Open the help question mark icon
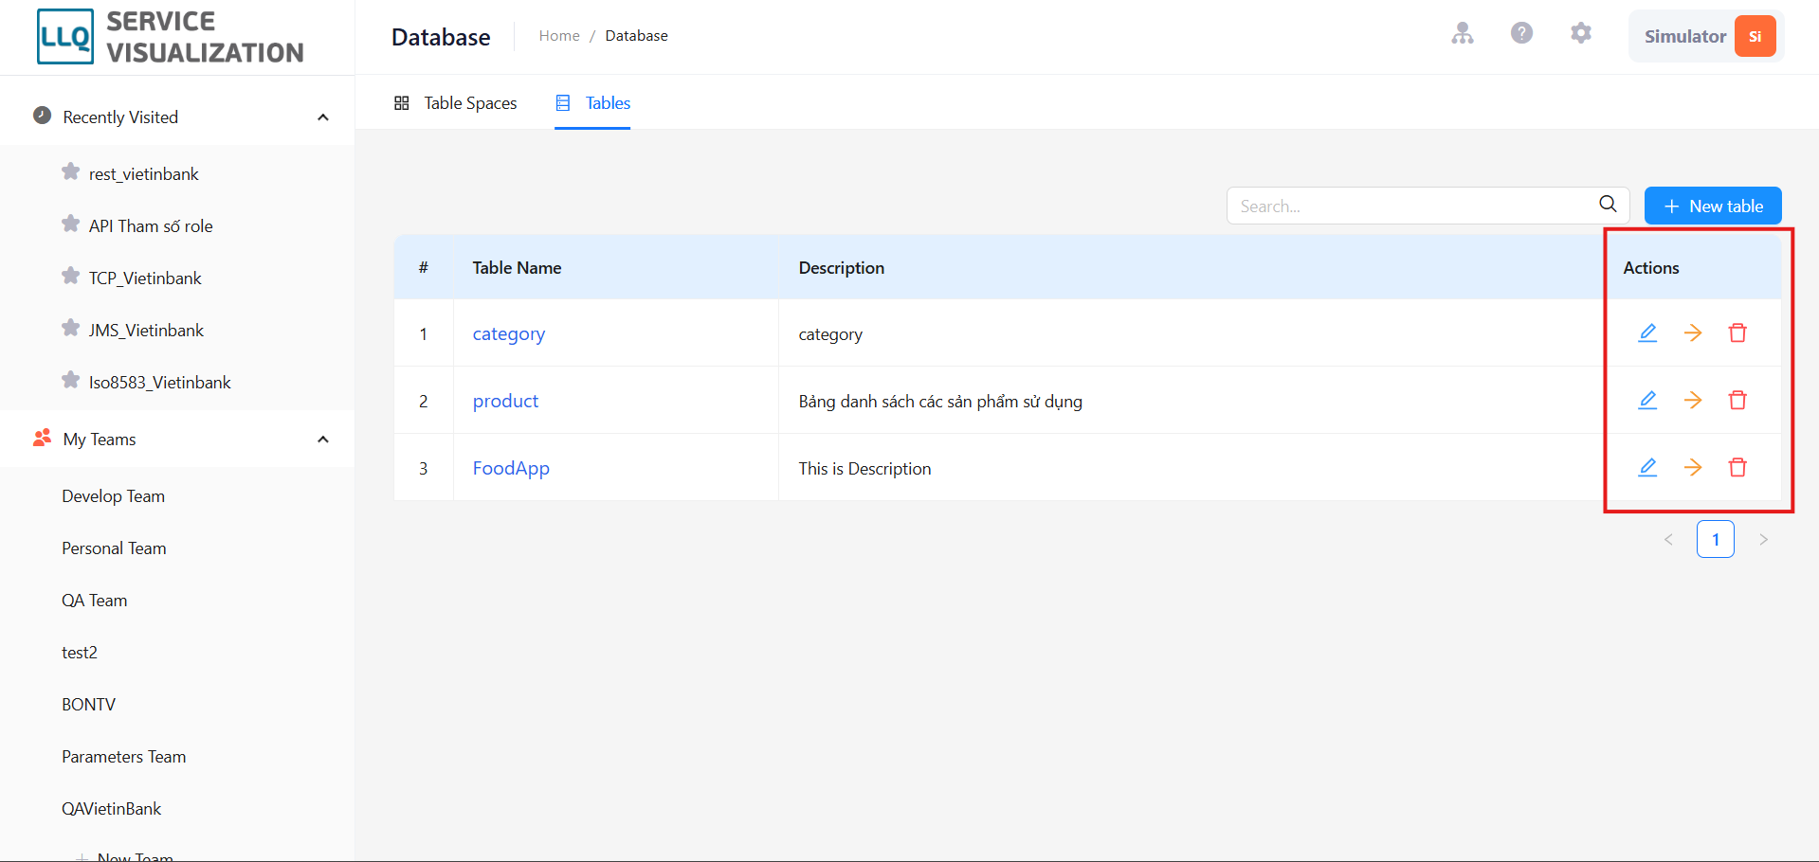 [1521, 33]
